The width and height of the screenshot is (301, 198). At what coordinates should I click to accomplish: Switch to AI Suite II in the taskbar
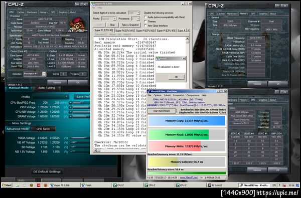click(222, 185)
